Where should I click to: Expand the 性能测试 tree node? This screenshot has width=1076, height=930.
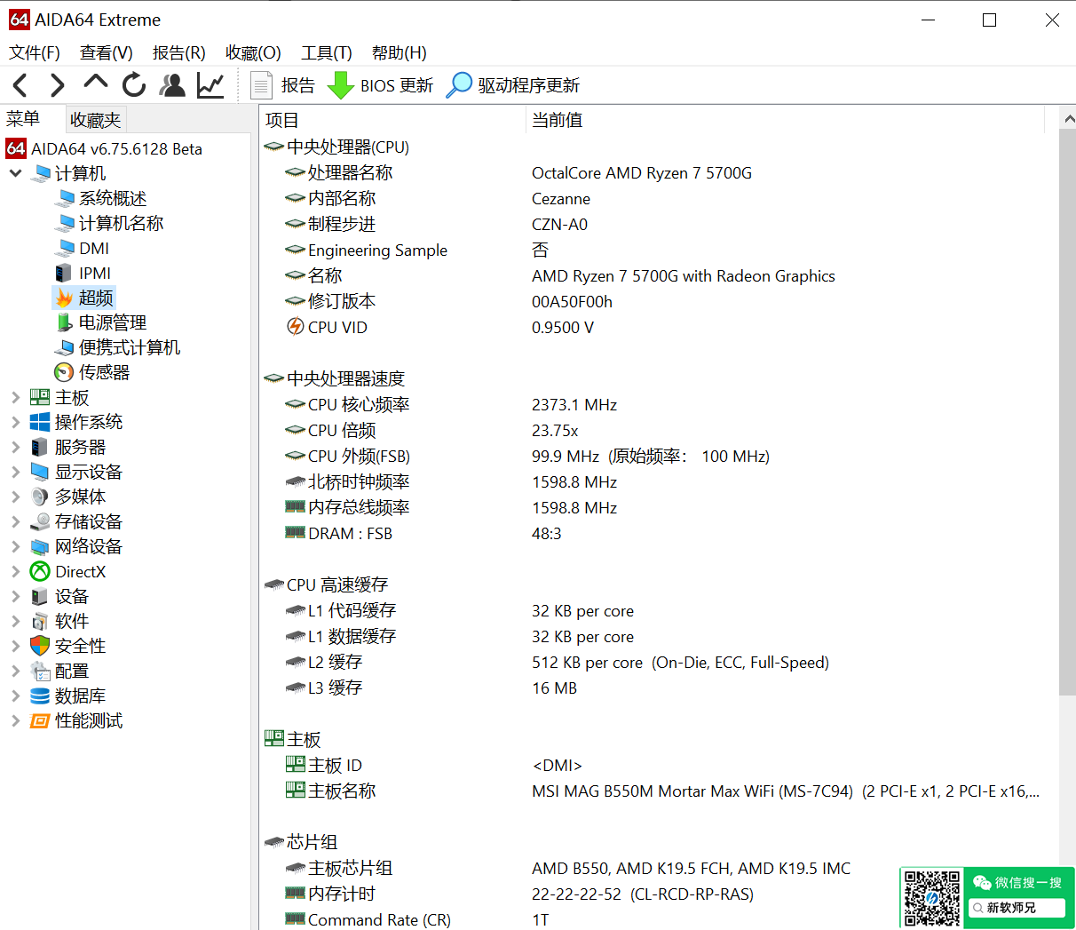15,720
